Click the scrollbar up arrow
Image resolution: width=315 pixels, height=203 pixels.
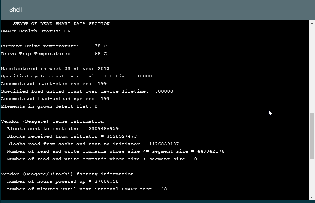point(312,23)
